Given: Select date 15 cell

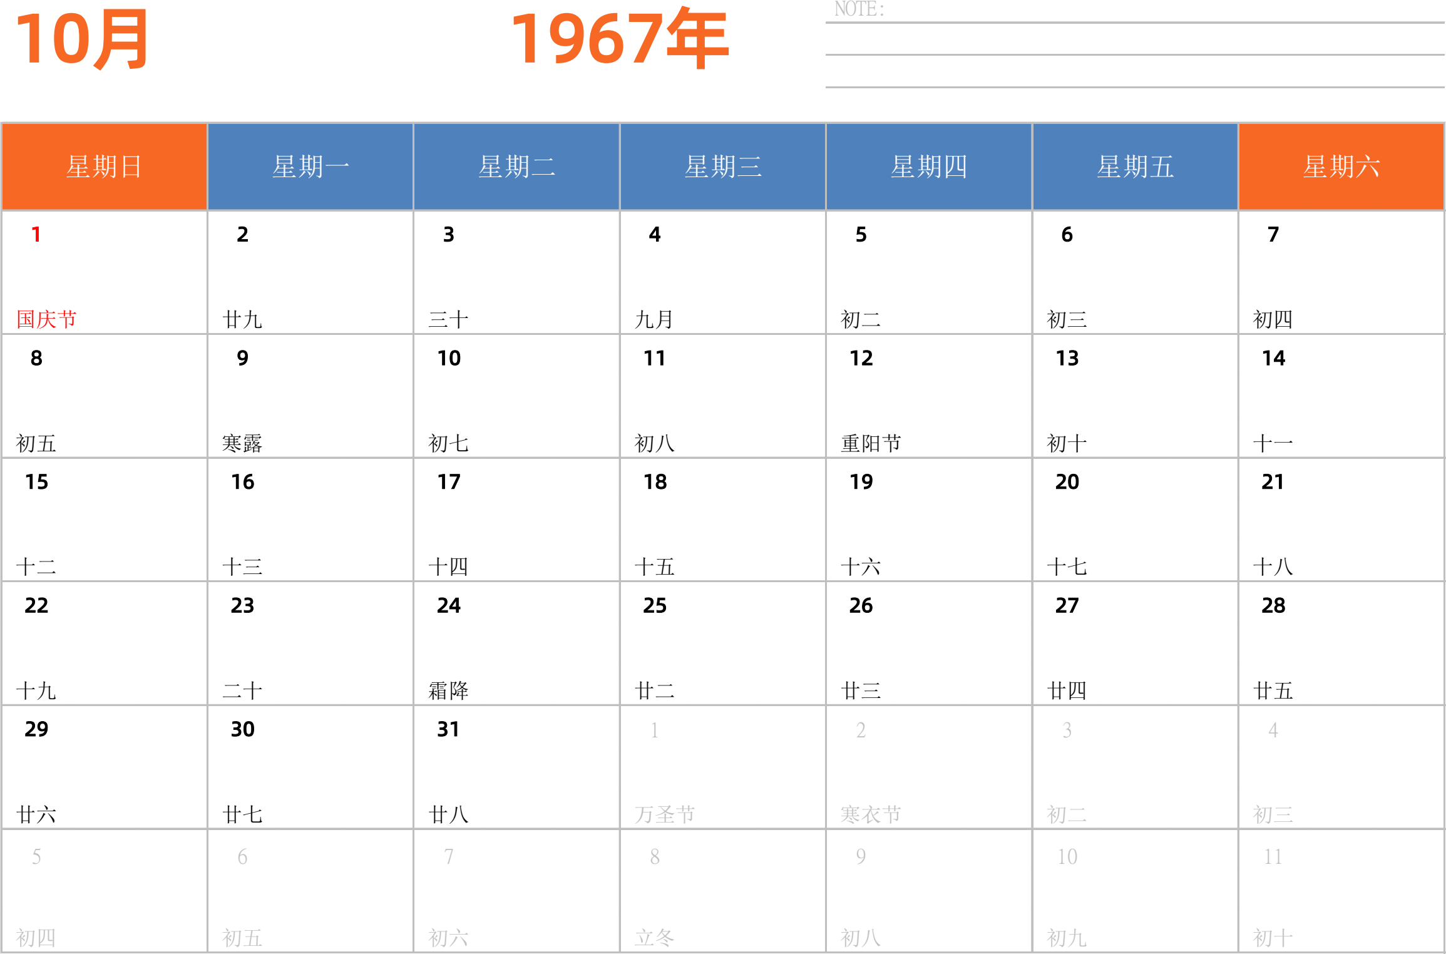Looking at the screenshot, I should pyautogui.click(x=105, y=519).
